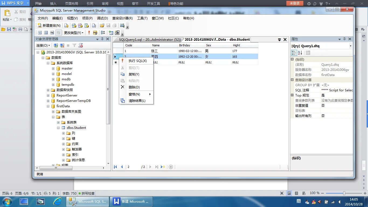Open the Change Type (更改类型) dropdown
The width and height of the screenshot is (368, 207).
click(x=74, y=33)
